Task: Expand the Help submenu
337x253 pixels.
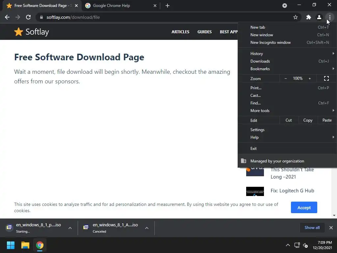Action: point(287,137)
